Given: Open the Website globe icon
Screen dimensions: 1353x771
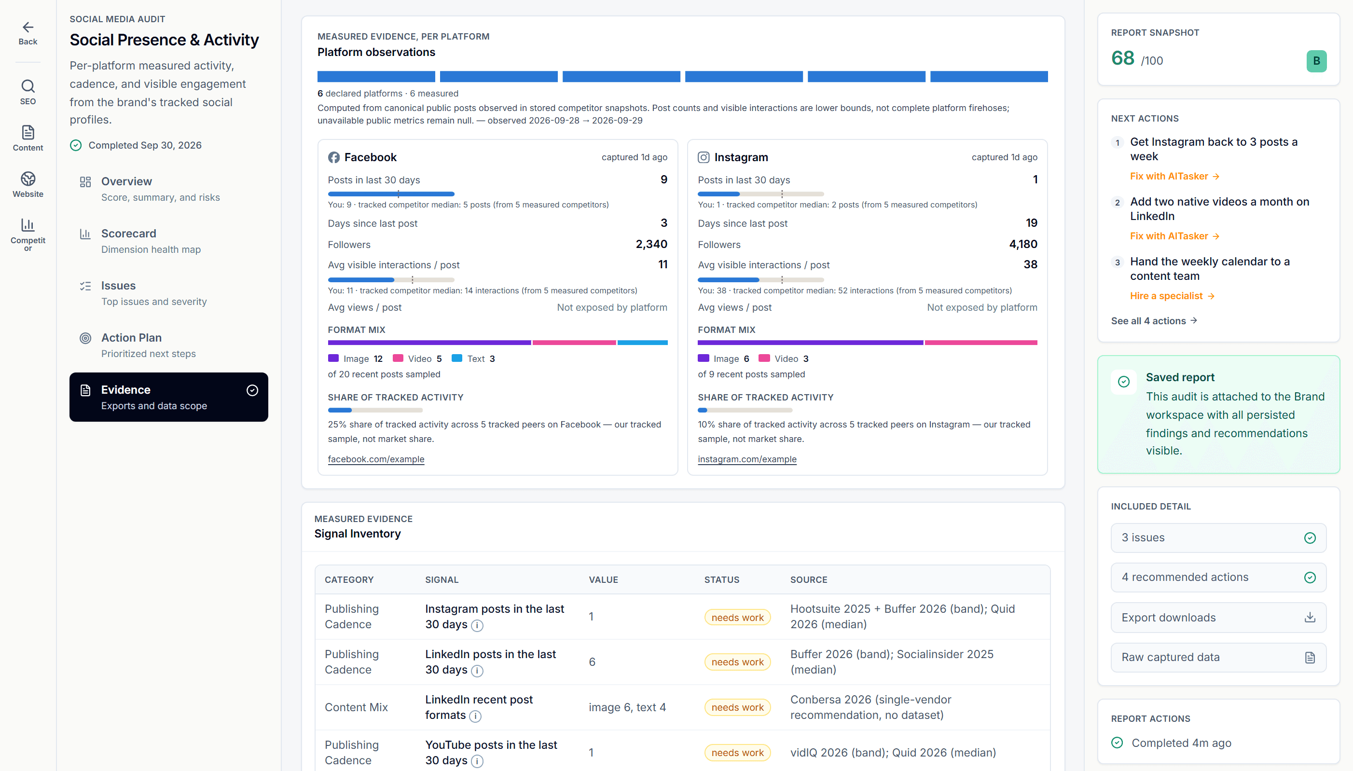Looking at the screenshot, I should pyautogui.click(x=28, y=179).
